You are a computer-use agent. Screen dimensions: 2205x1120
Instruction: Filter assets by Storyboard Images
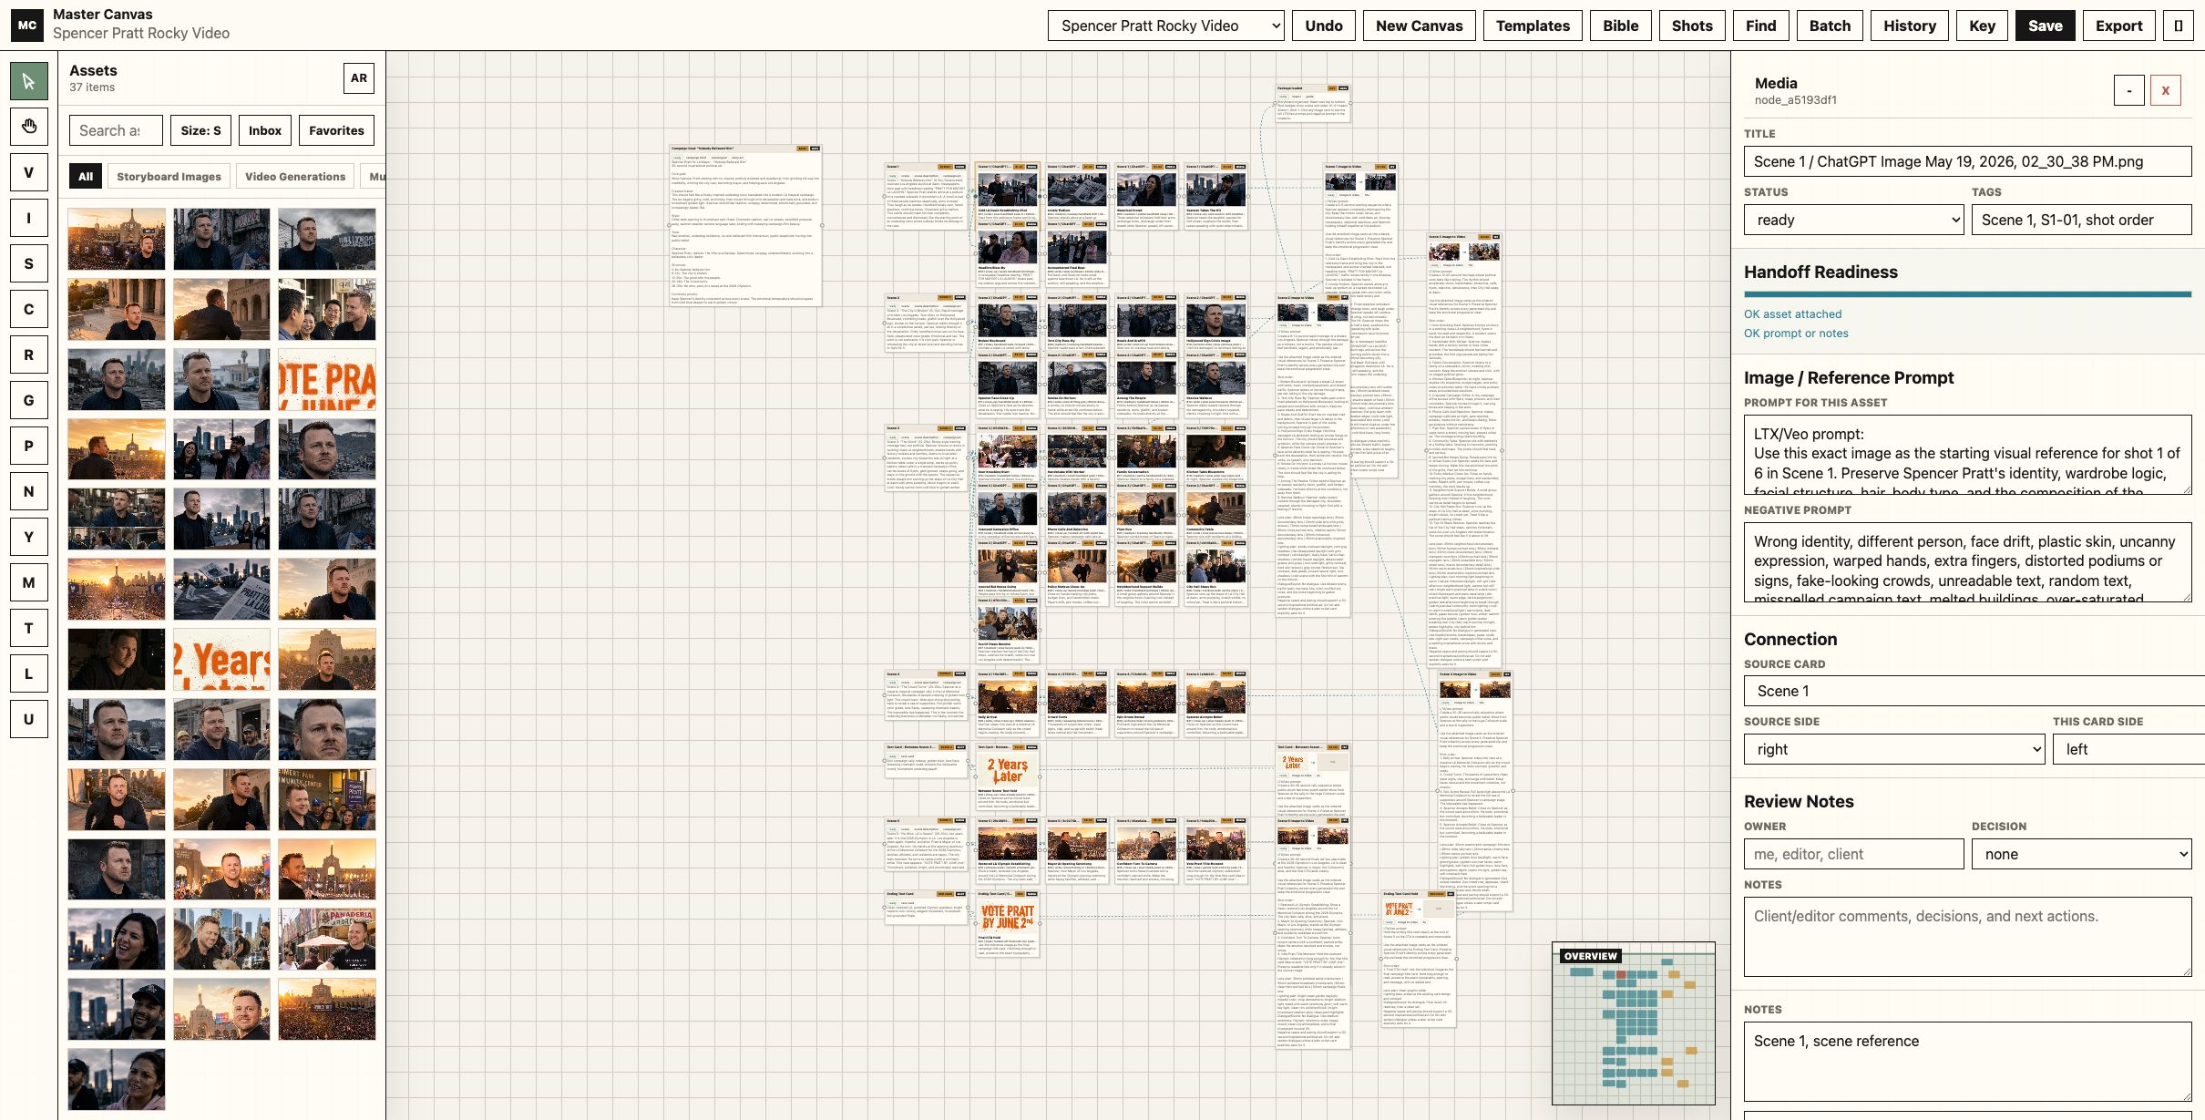click(x=169, y=177)
